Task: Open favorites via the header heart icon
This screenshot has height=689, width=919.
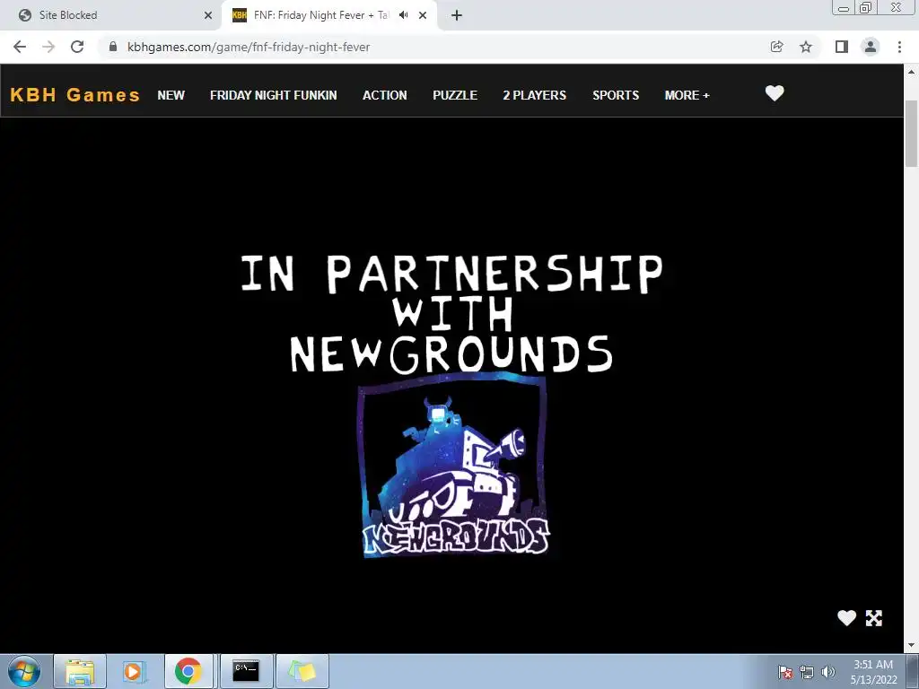Action: click(775, 93)
